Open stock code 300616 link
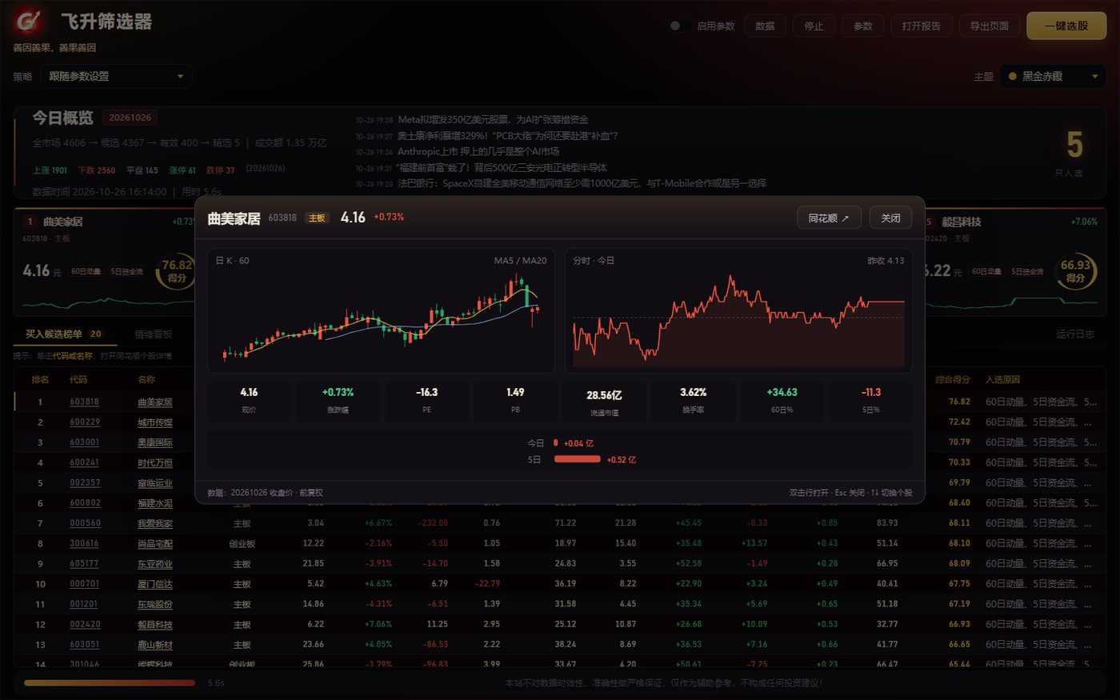The height and width of the screenshot is (700, 1120). (x=85, y=543)
